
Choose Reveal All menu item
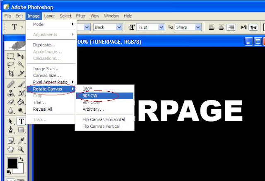pyautogui.click(x=51, y=109)
